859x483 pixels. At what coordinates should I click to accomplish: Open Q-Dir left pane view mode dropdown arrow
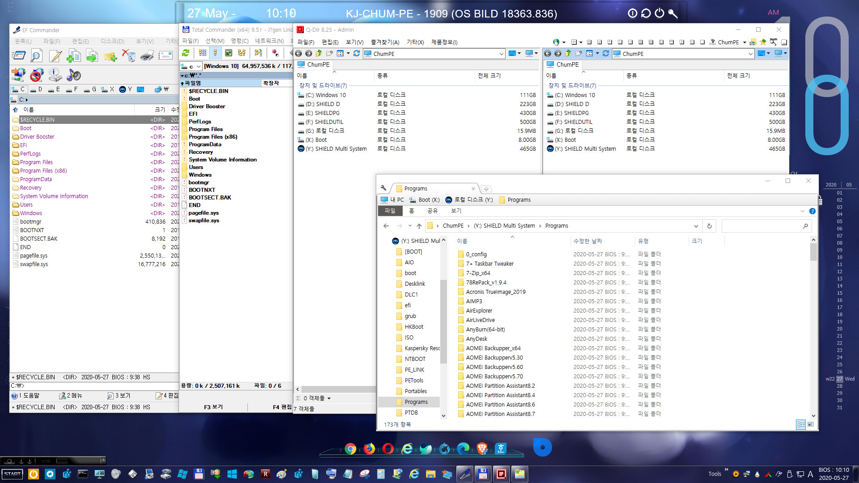click(x=348, y=54)
